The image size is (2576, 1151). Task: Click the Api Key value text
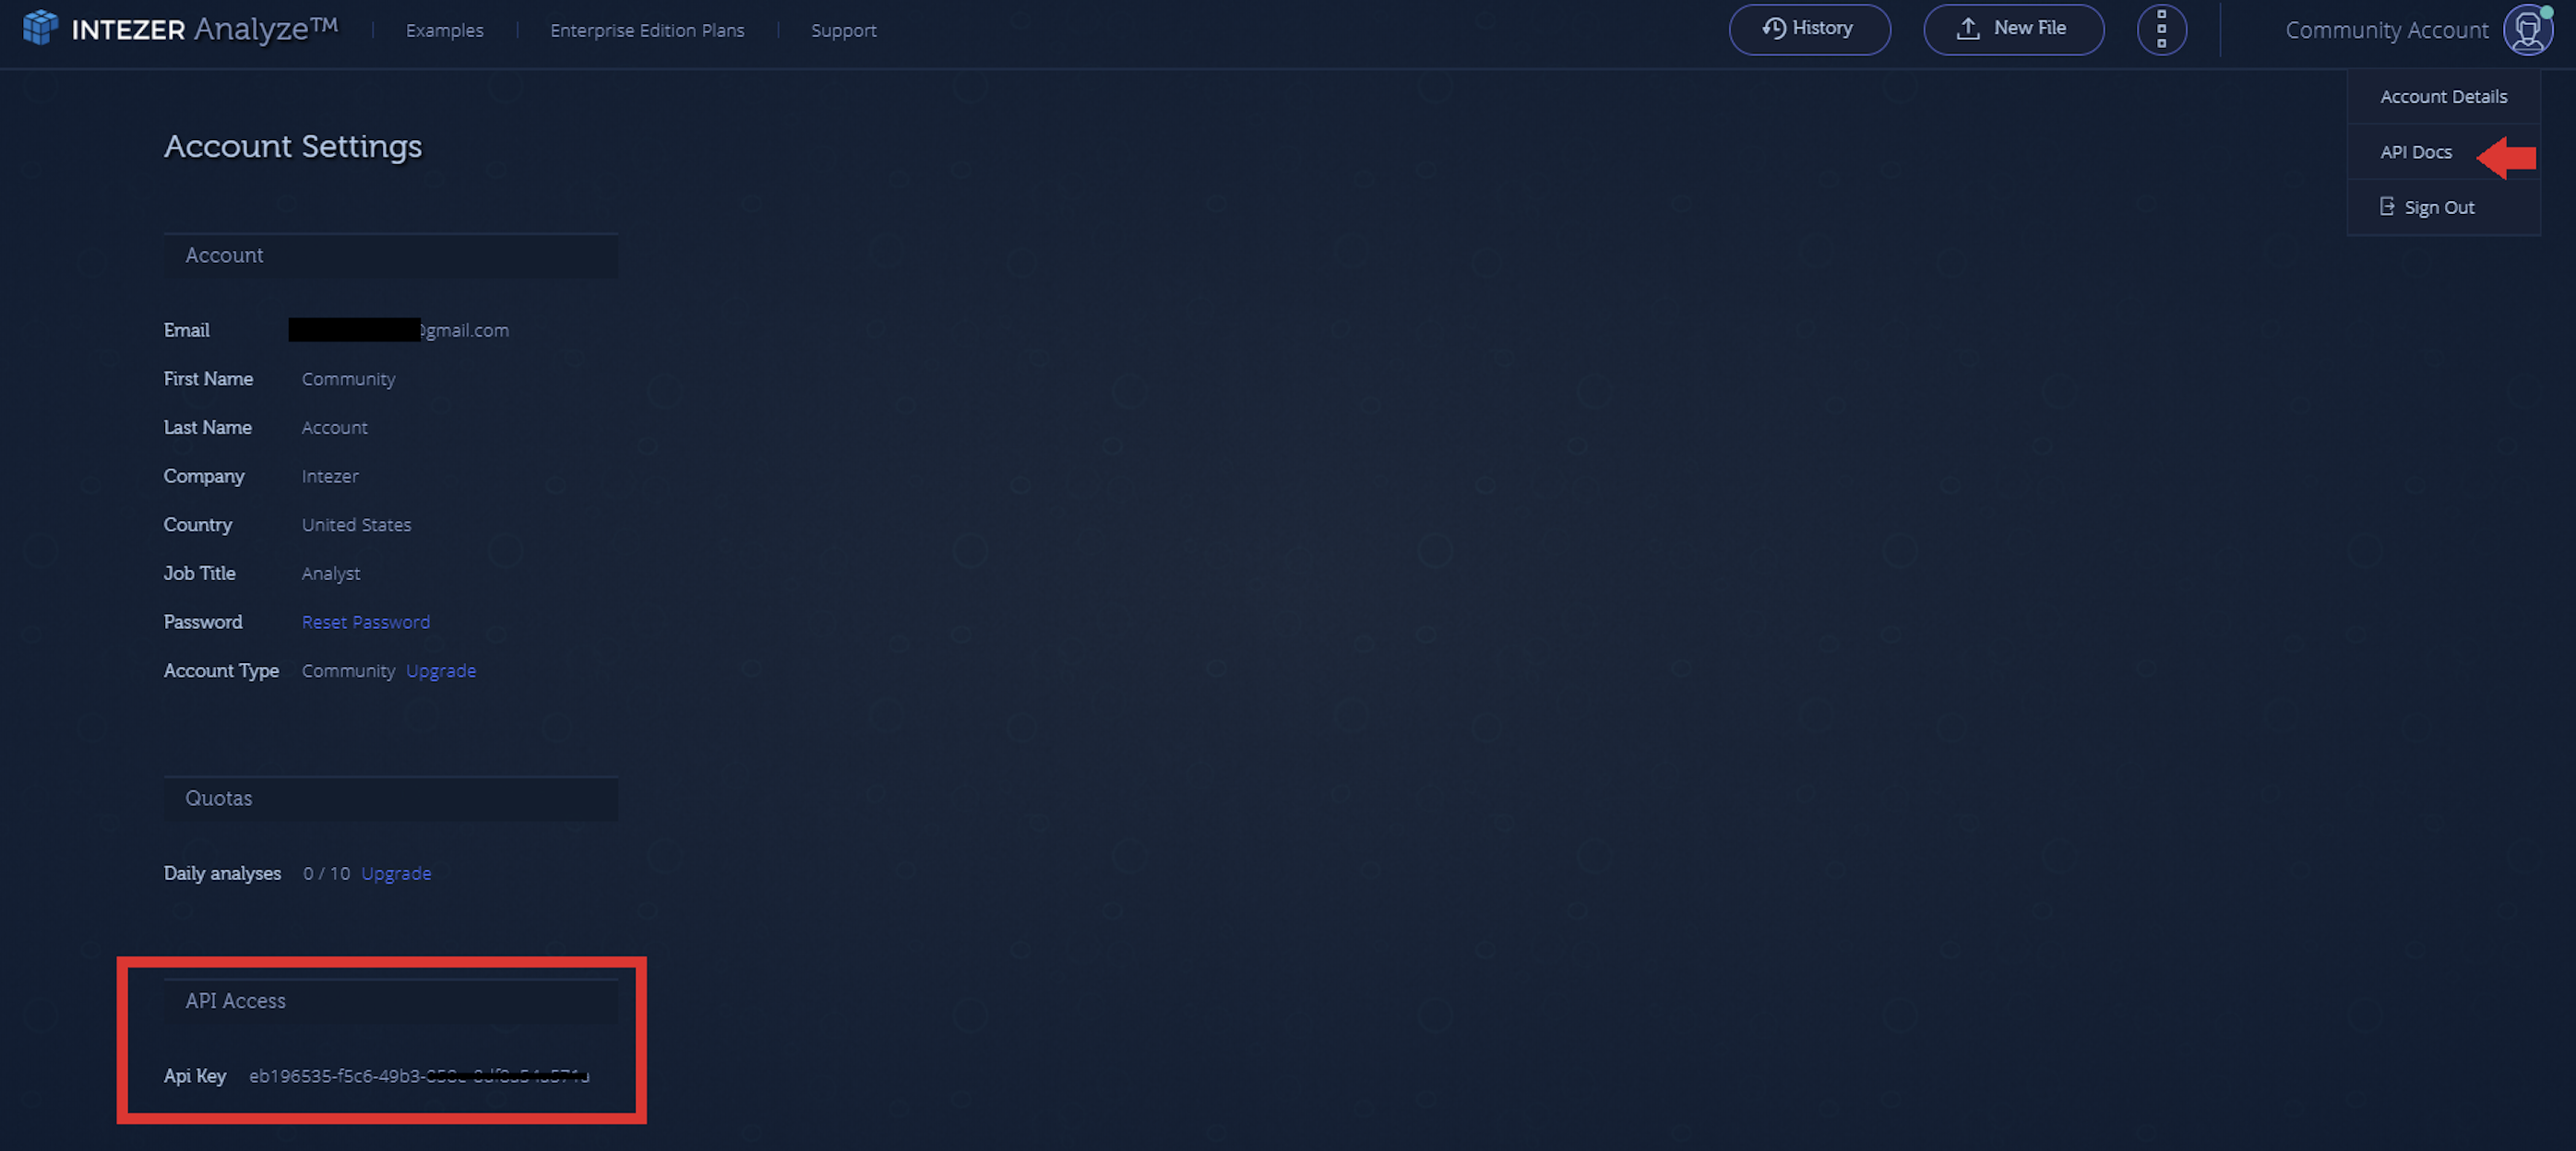coord(418,1076)
